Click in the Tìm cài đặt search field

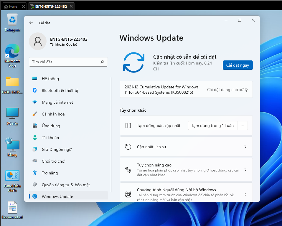[68, 62]
